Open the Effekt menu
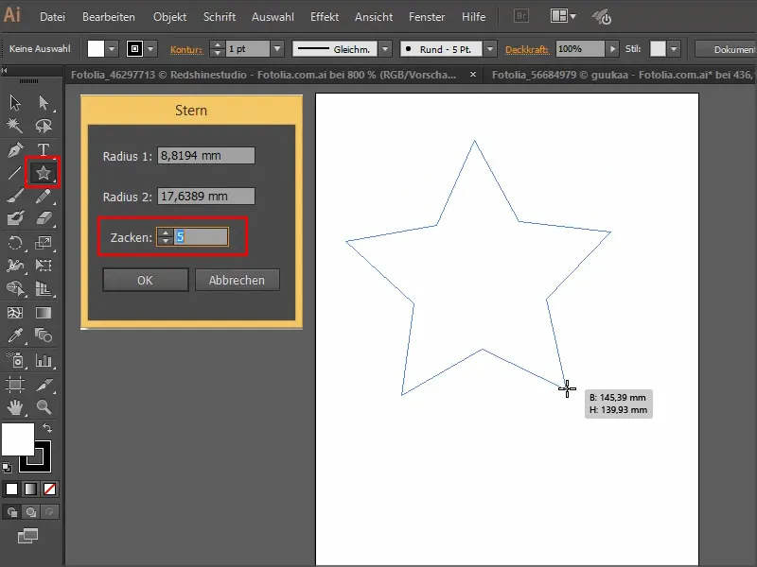Viewport: 757px width, 567px height. pos(325,17)
